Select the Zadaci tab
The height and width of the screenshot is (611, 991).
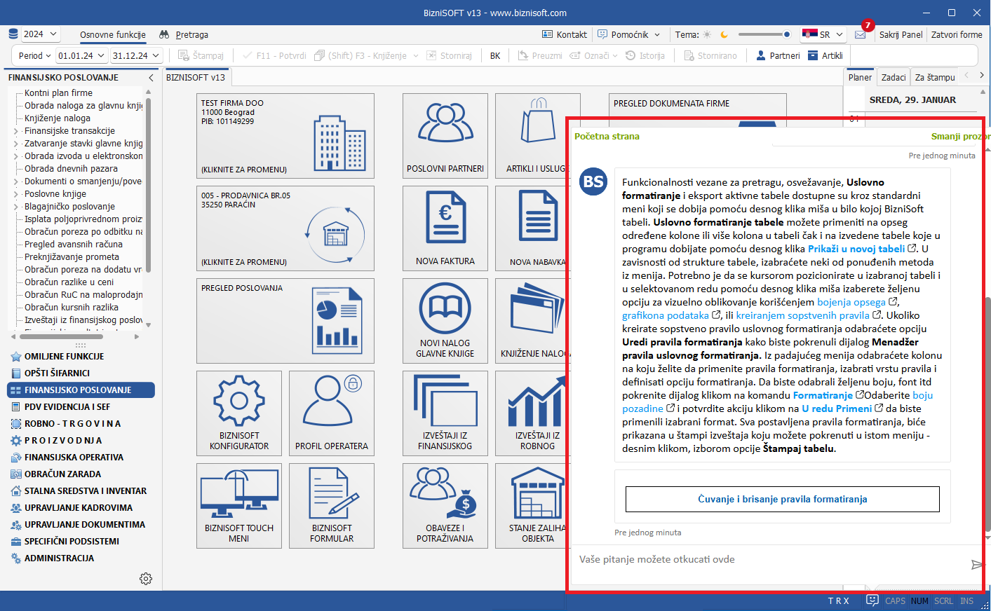pyautogui.click(x=893, y=77)
